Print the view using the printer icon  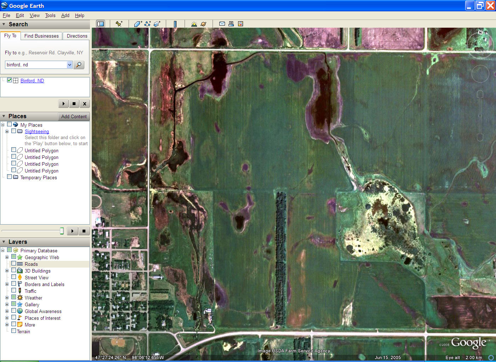[231, 24]
